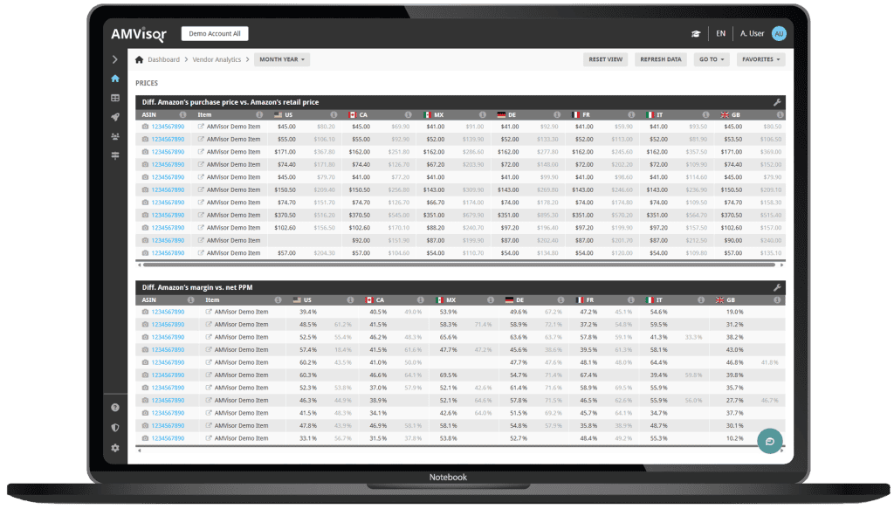Click the edit icon next to first AMVisor Demo Item
The width and height of the screenshot is (894, 509).
202,126
